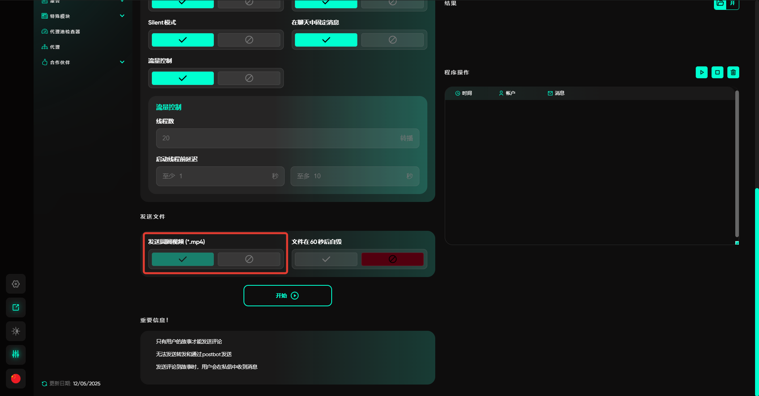
Task: Open the results folder icon
Action: [x=720, y=4]
